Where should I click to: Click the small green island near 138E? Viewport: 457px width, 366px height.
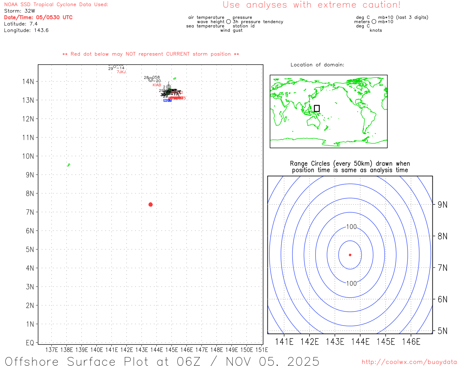click(69, 165)
